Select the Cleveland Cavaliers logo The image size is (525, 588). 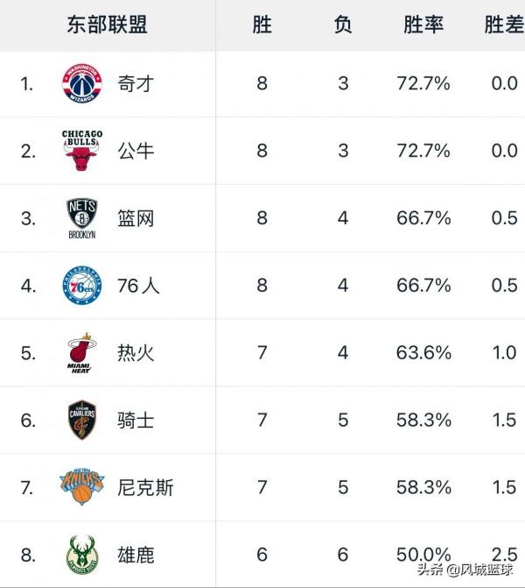tap(82, 421)
